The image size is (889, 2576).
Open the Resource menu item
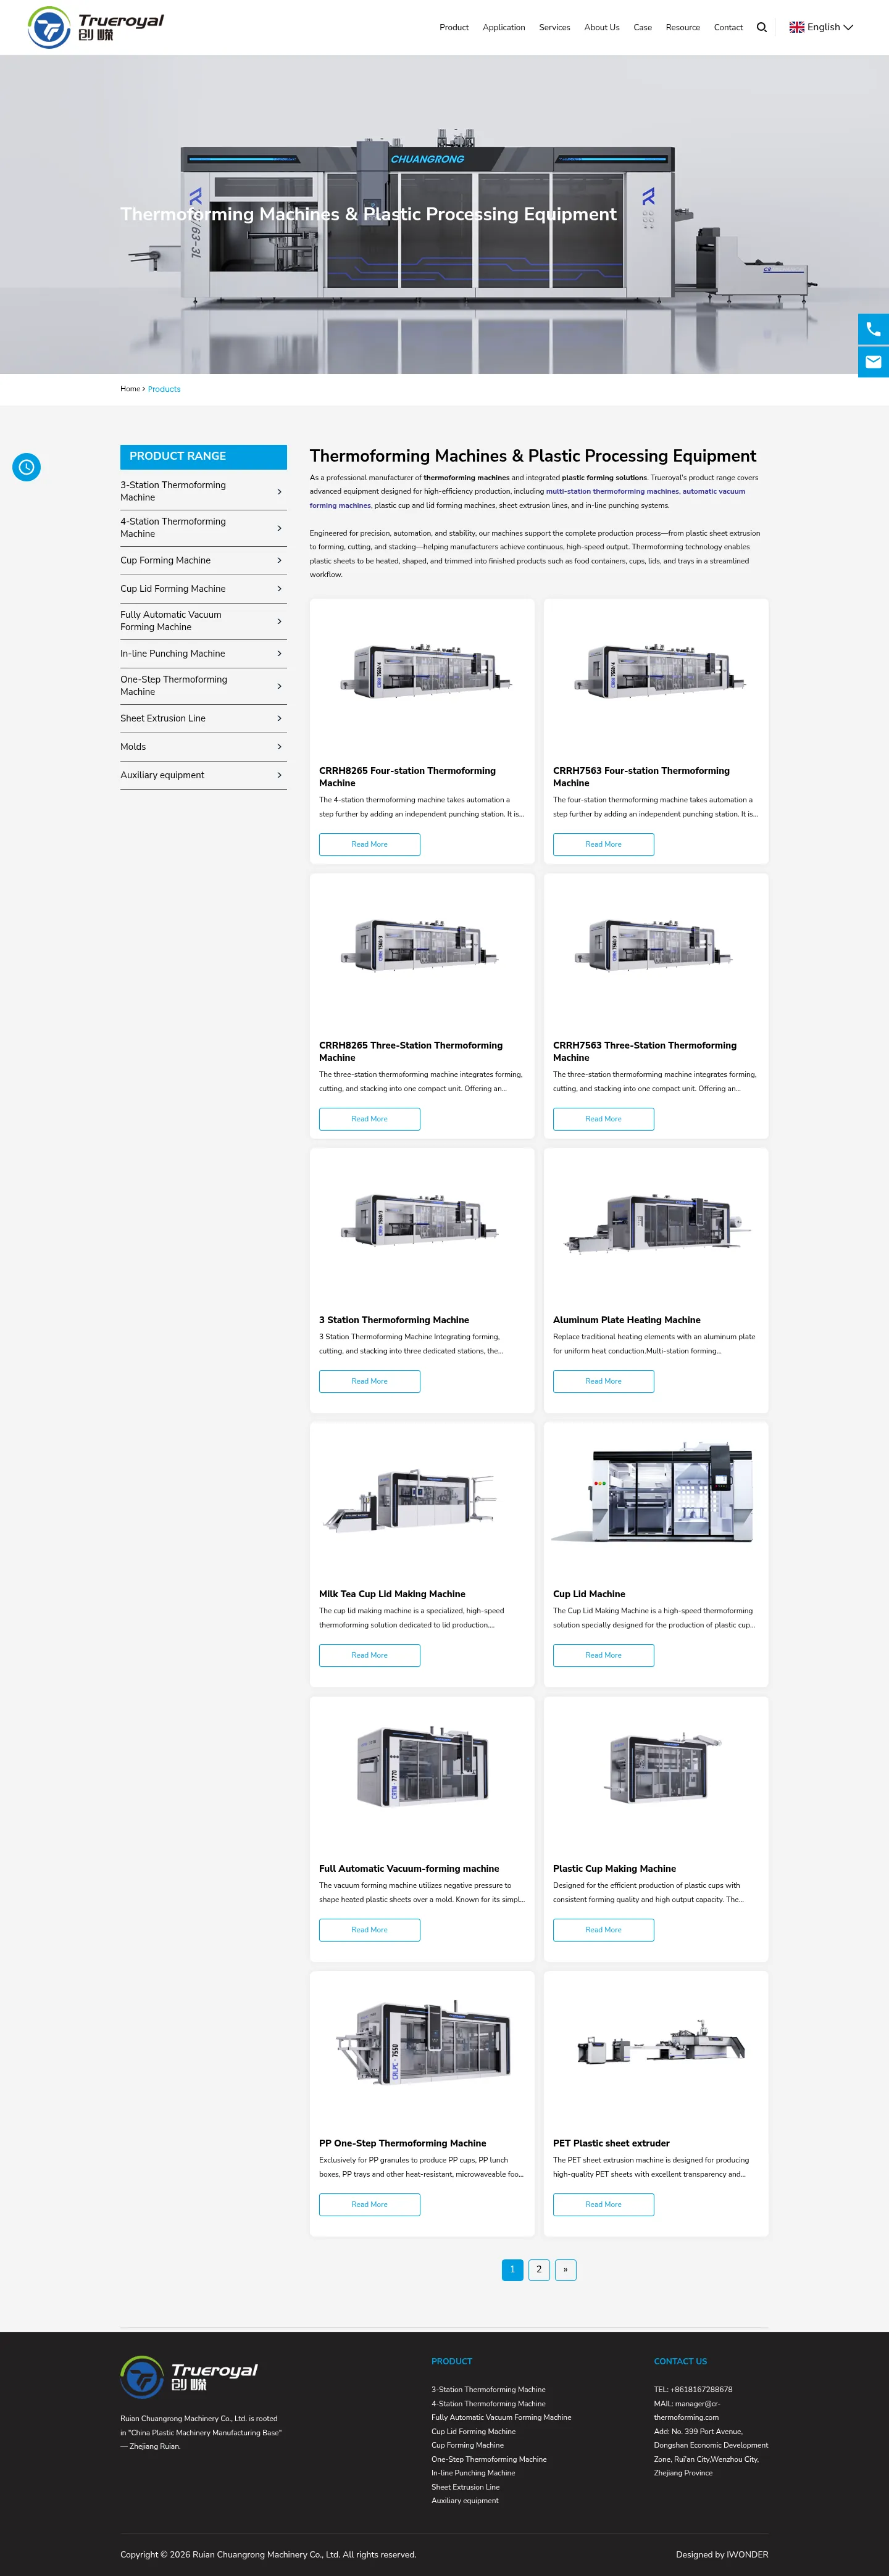683,27
